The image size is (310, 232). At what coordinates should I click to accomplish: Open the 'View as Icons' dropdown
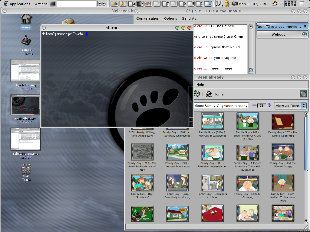coord(290,106)
